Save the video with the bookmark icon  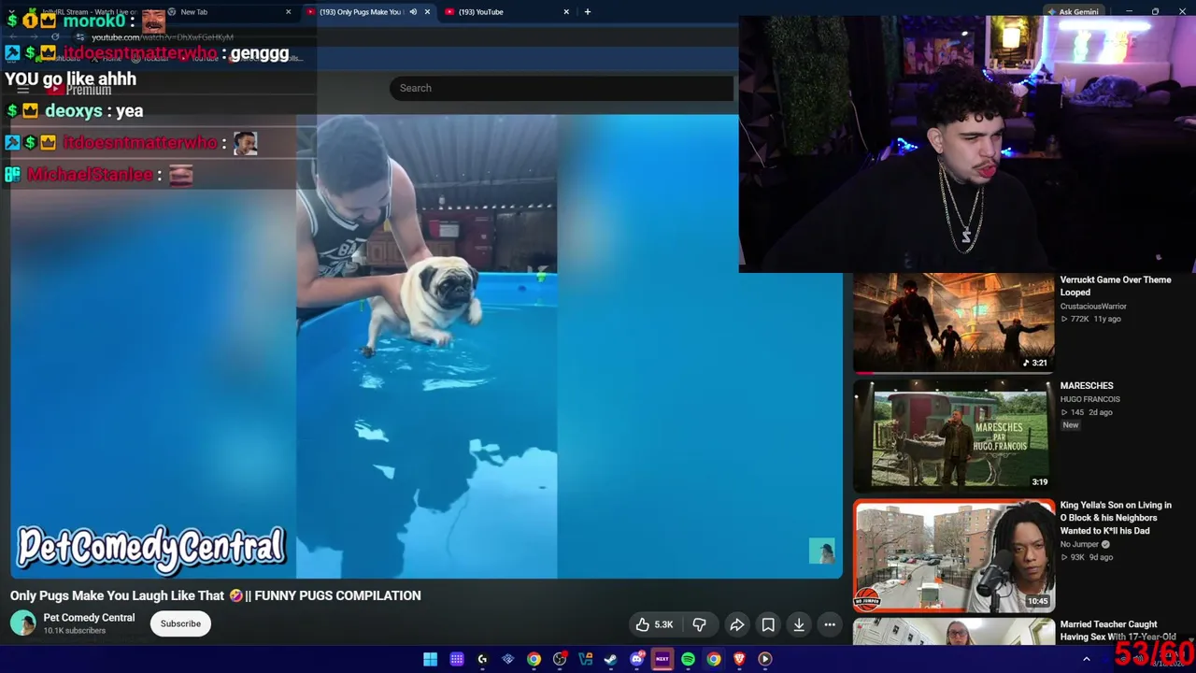(768, 624)
